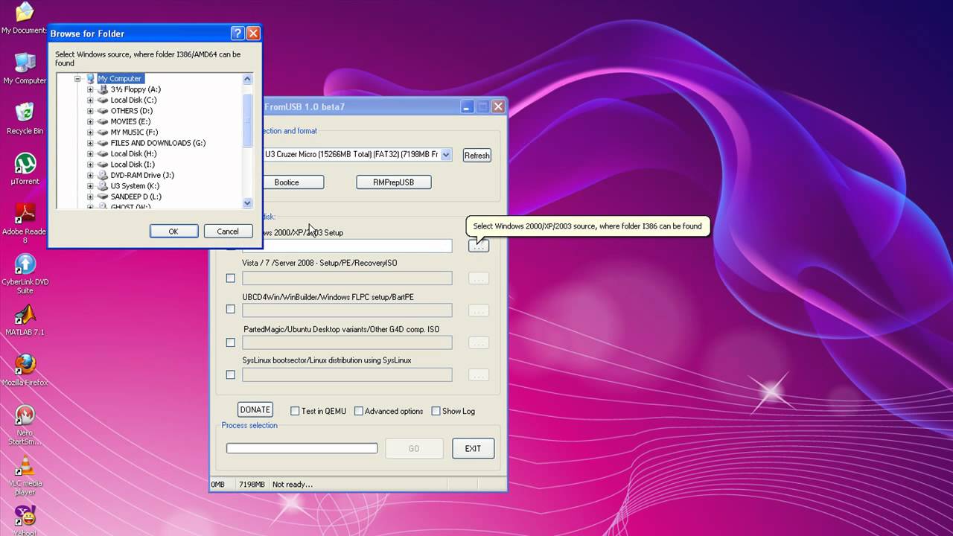Click folder tree scrollbar up arrow
953x536 pixels.
[248, 78]
